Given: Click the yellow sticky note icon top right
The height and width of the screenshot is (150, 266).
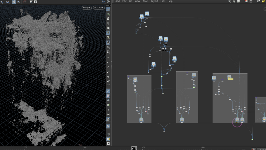Looking at the screenshot, I should click(263, 1).
